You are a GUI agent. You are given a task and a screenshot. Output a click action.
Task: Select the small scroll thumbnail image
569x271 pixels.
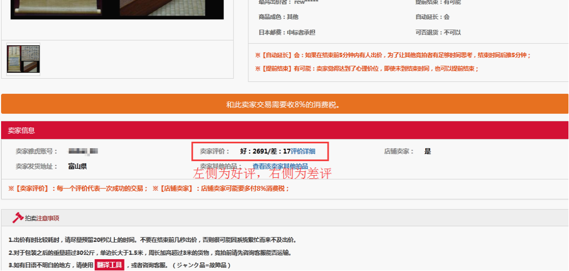tap(23, 59)
